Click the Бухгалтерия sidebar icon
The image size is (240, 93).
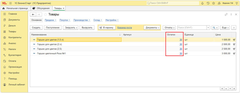[x=5, y=55]
